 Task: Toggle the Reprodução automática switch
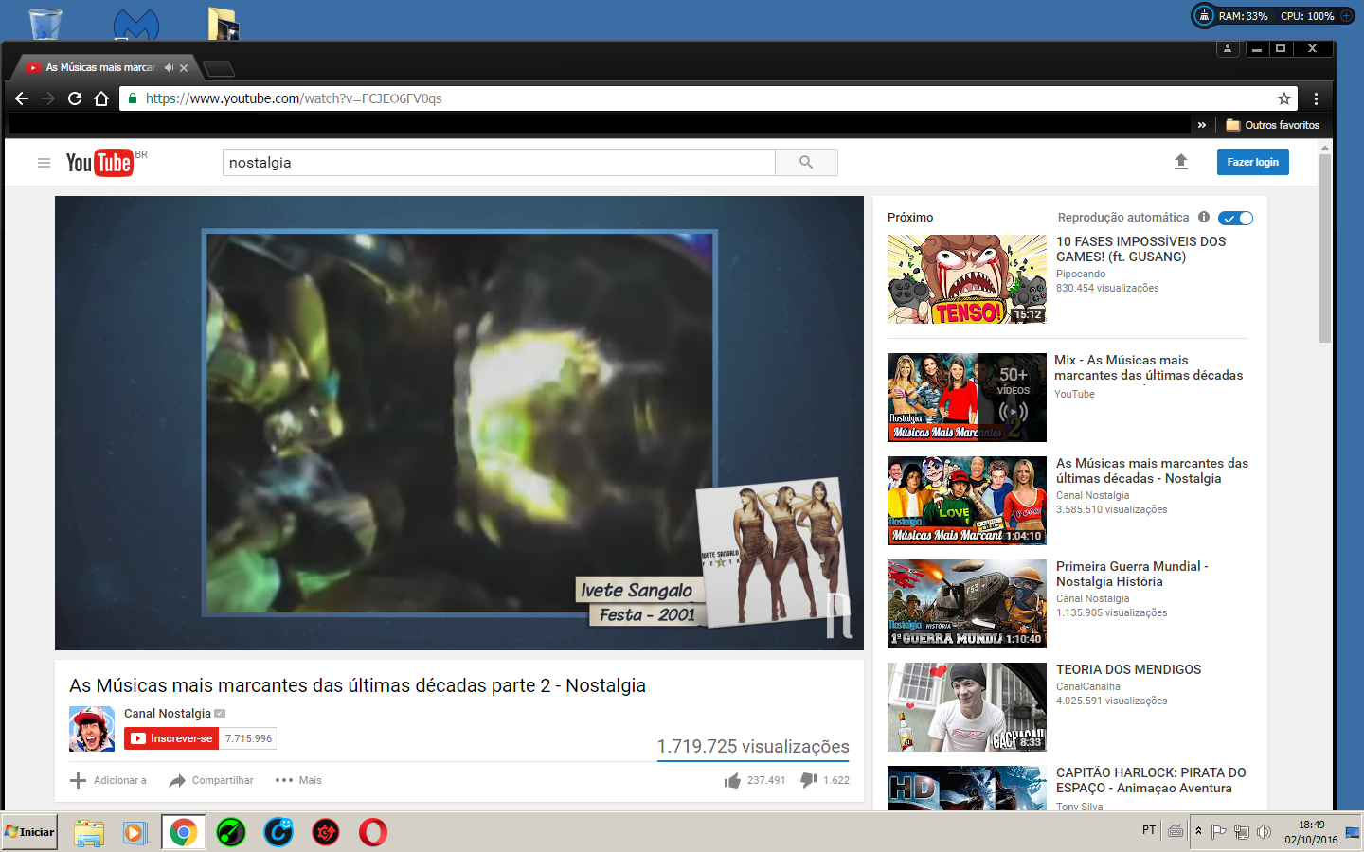point(1235,218)
